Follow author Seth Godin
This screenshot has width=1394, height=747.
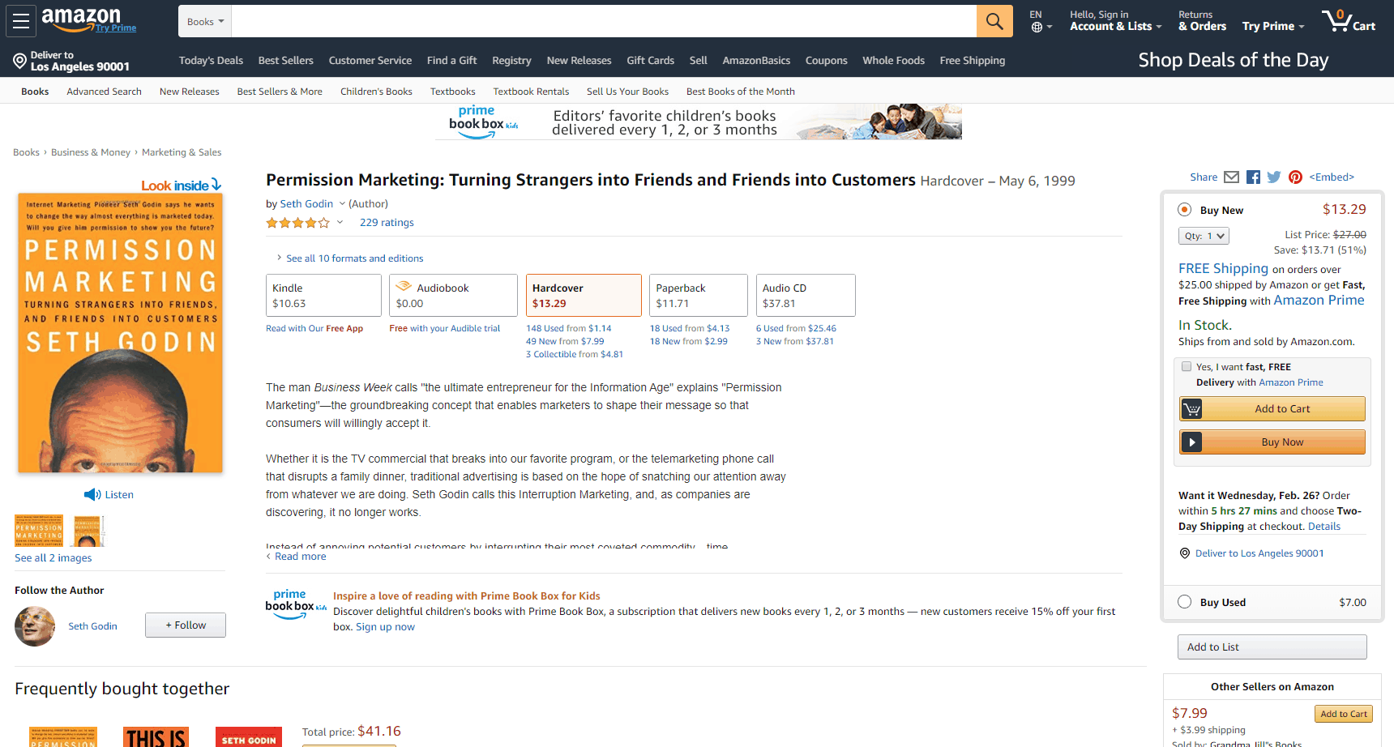coord(186,625)
